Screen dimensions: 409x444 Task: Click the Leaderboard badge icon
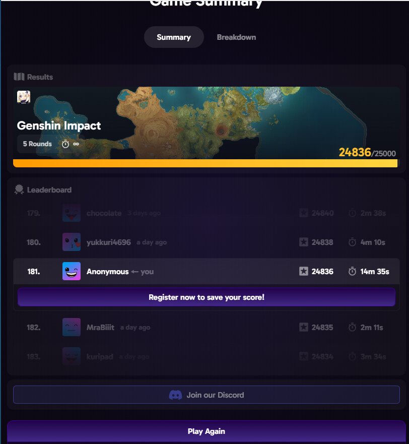click(x=19, y=189)
